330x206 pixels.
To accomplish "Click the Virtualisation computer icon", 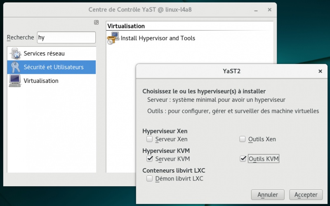I will pyautogui.click(x=15, y=81).
